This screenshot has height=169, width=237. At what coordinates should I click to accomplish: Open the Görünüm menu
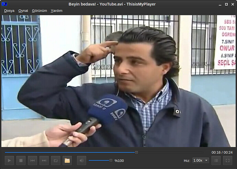[39, 11]
